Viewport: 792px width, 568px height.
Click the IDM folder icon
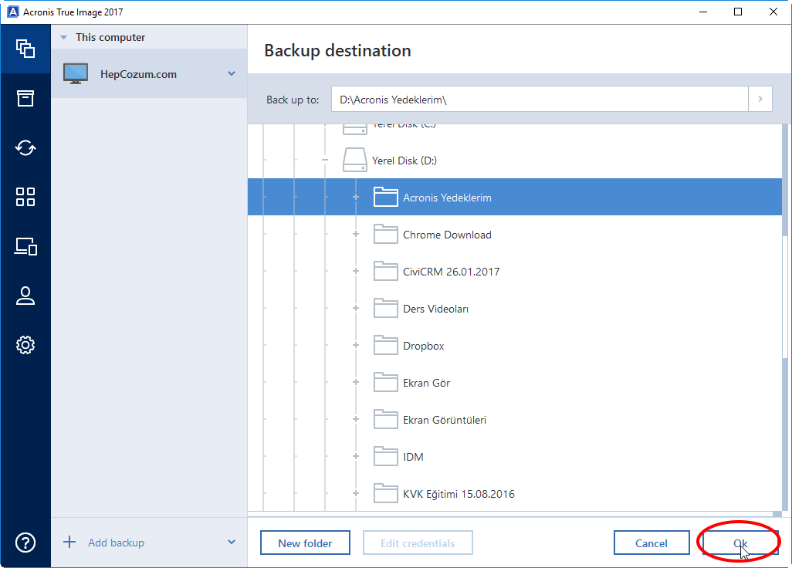[385, 456]
